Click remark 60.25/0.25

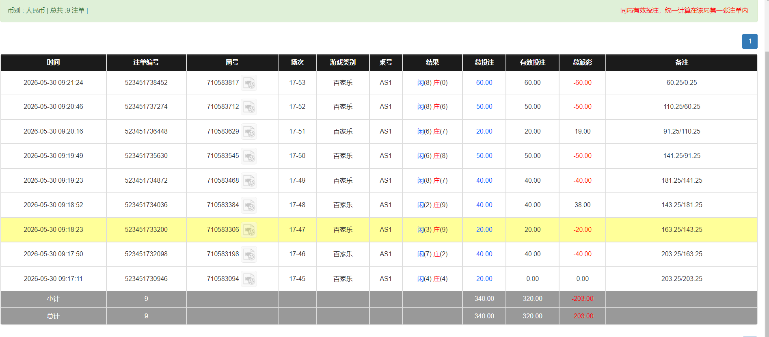click(x=682, y=83)
